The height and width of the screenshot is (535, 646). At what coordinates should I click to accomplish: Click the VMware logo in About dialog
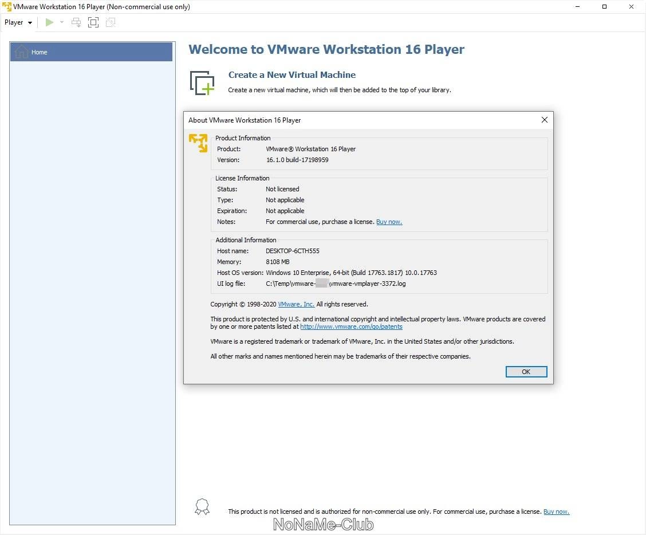pyautogui.click(x=198, y=143)
